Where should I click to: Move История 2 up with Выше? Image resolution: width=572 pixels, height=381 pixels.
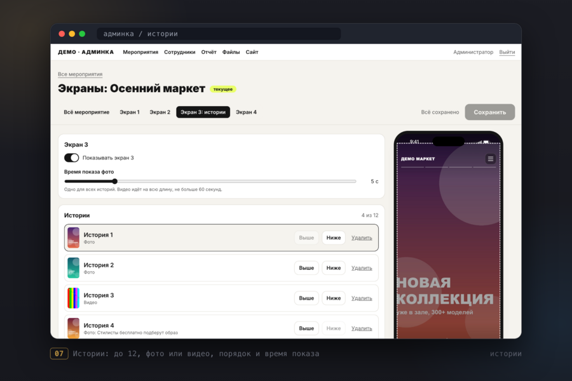pyautogui.click(x=306, y=268)
